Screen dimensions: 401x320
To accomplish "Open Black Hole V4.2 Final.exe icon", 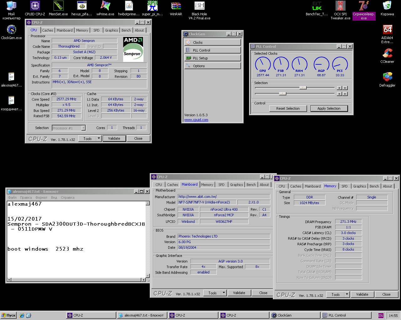I will (199, 10).
